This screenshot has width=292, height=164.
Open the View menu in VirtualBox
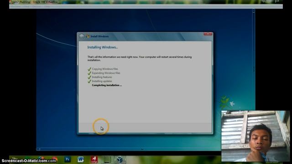click(26, 6)
